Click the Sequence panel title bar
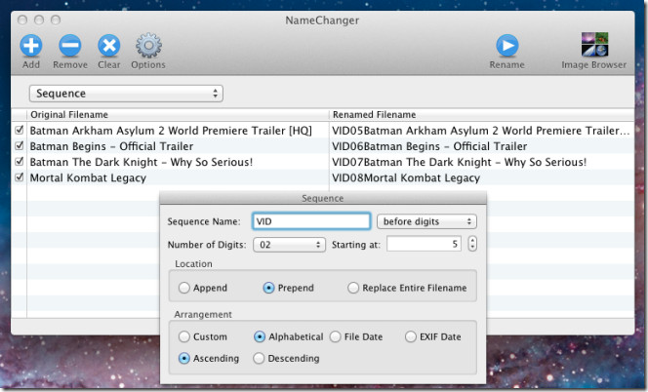Image resolution: width=648 pixels, height=392 pixels. [x=323, y=198]
